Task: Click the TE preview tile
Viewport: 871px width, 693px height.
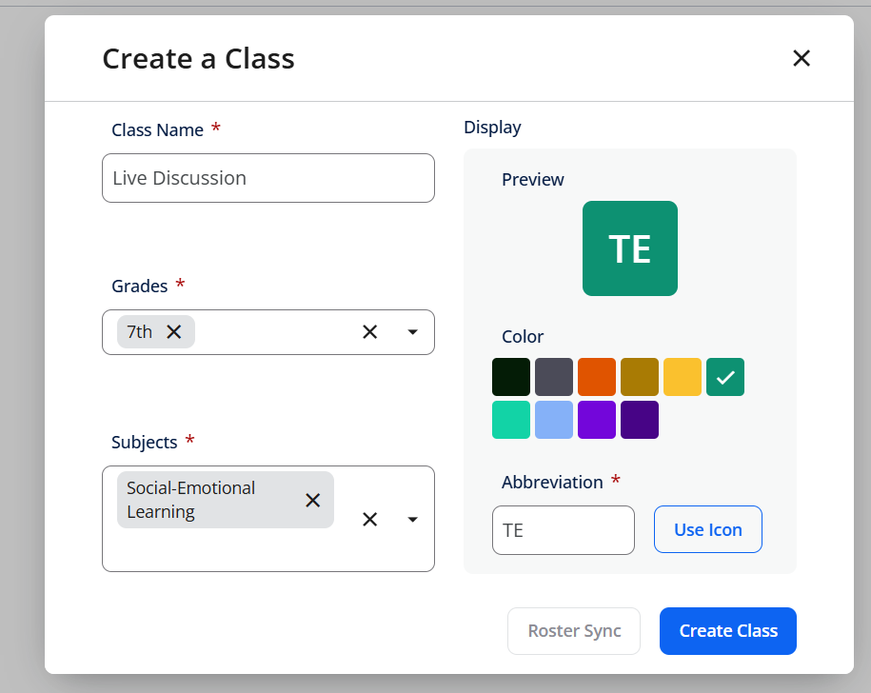Action: coord(630,248)
